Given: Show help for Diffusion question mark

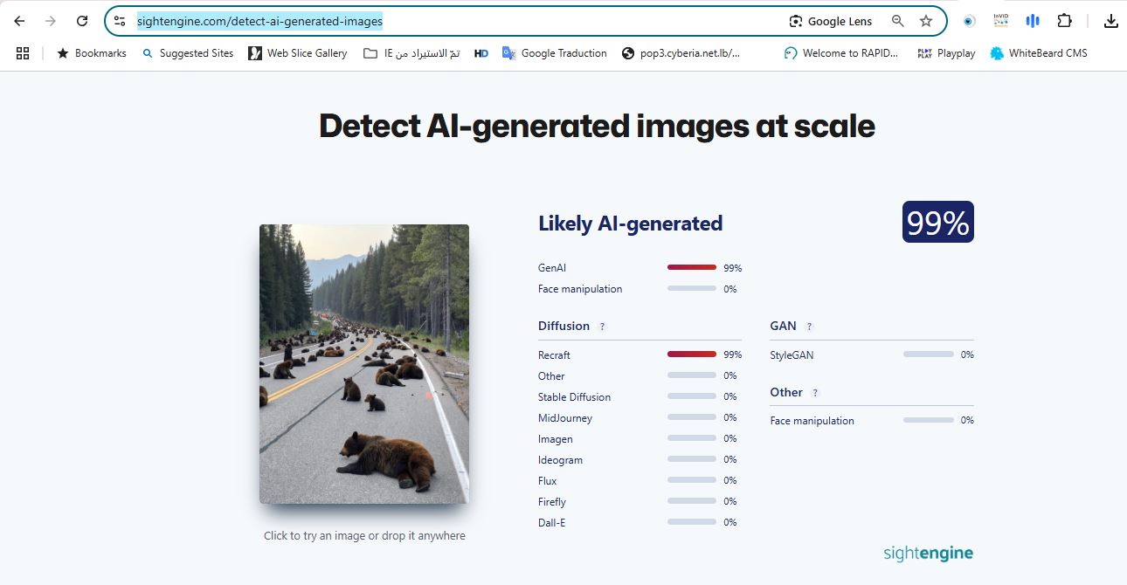Looking at the screenshot, I should tap(602, 327).
